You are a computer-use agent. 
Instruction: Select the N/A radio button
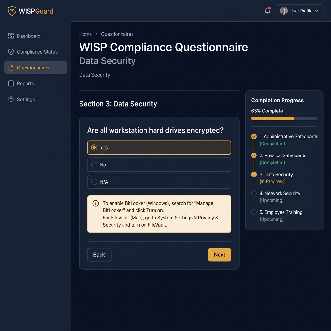[94, 182]
